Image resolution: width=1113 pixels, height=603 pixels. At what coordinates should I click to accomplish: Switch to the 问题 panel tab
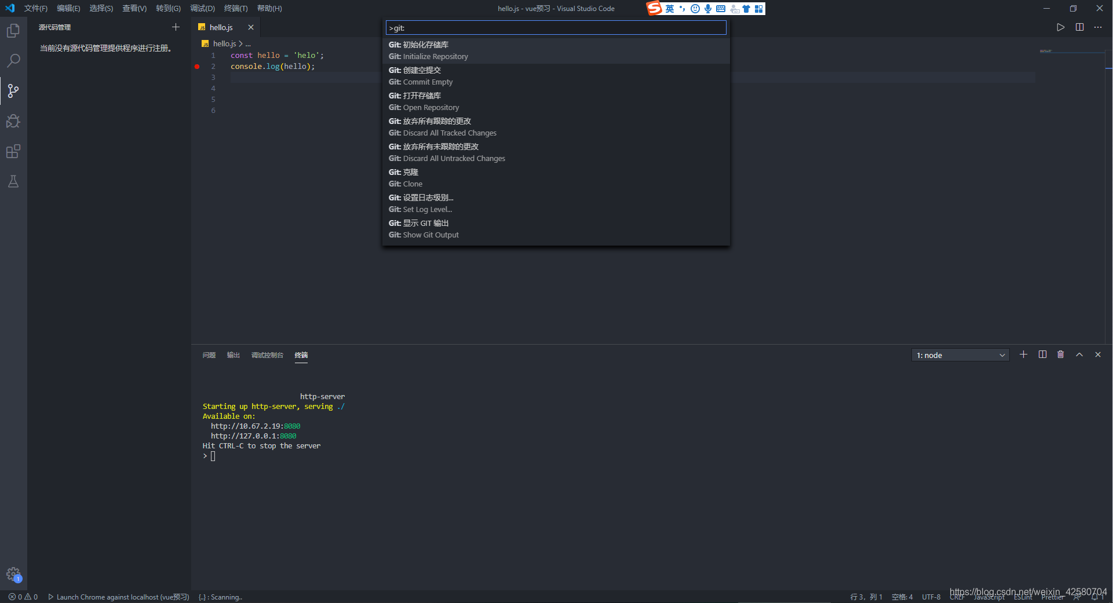click(209, 355)
